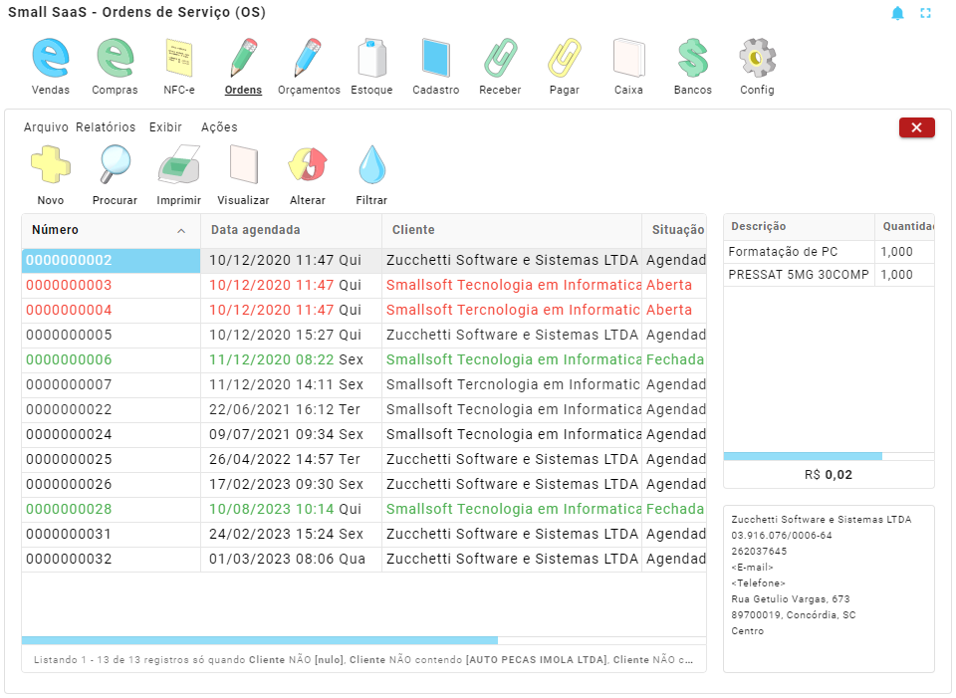956x698 pixels.
Task: Click the Procurar magnifier icon
Action: (x=115, y=165)
